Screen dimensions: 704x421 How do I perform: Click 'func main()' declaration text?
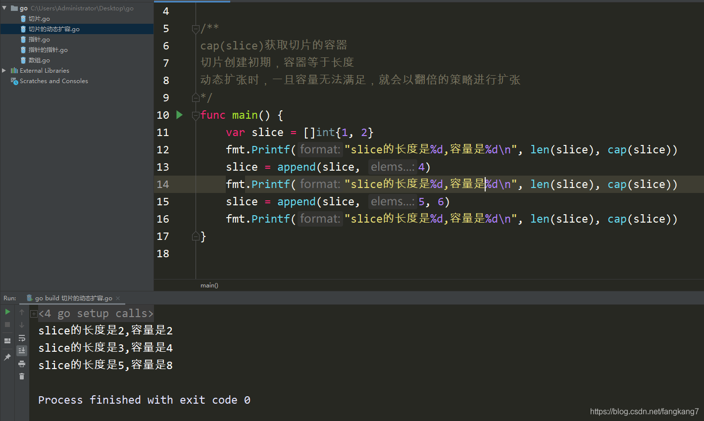click(235, 115)
